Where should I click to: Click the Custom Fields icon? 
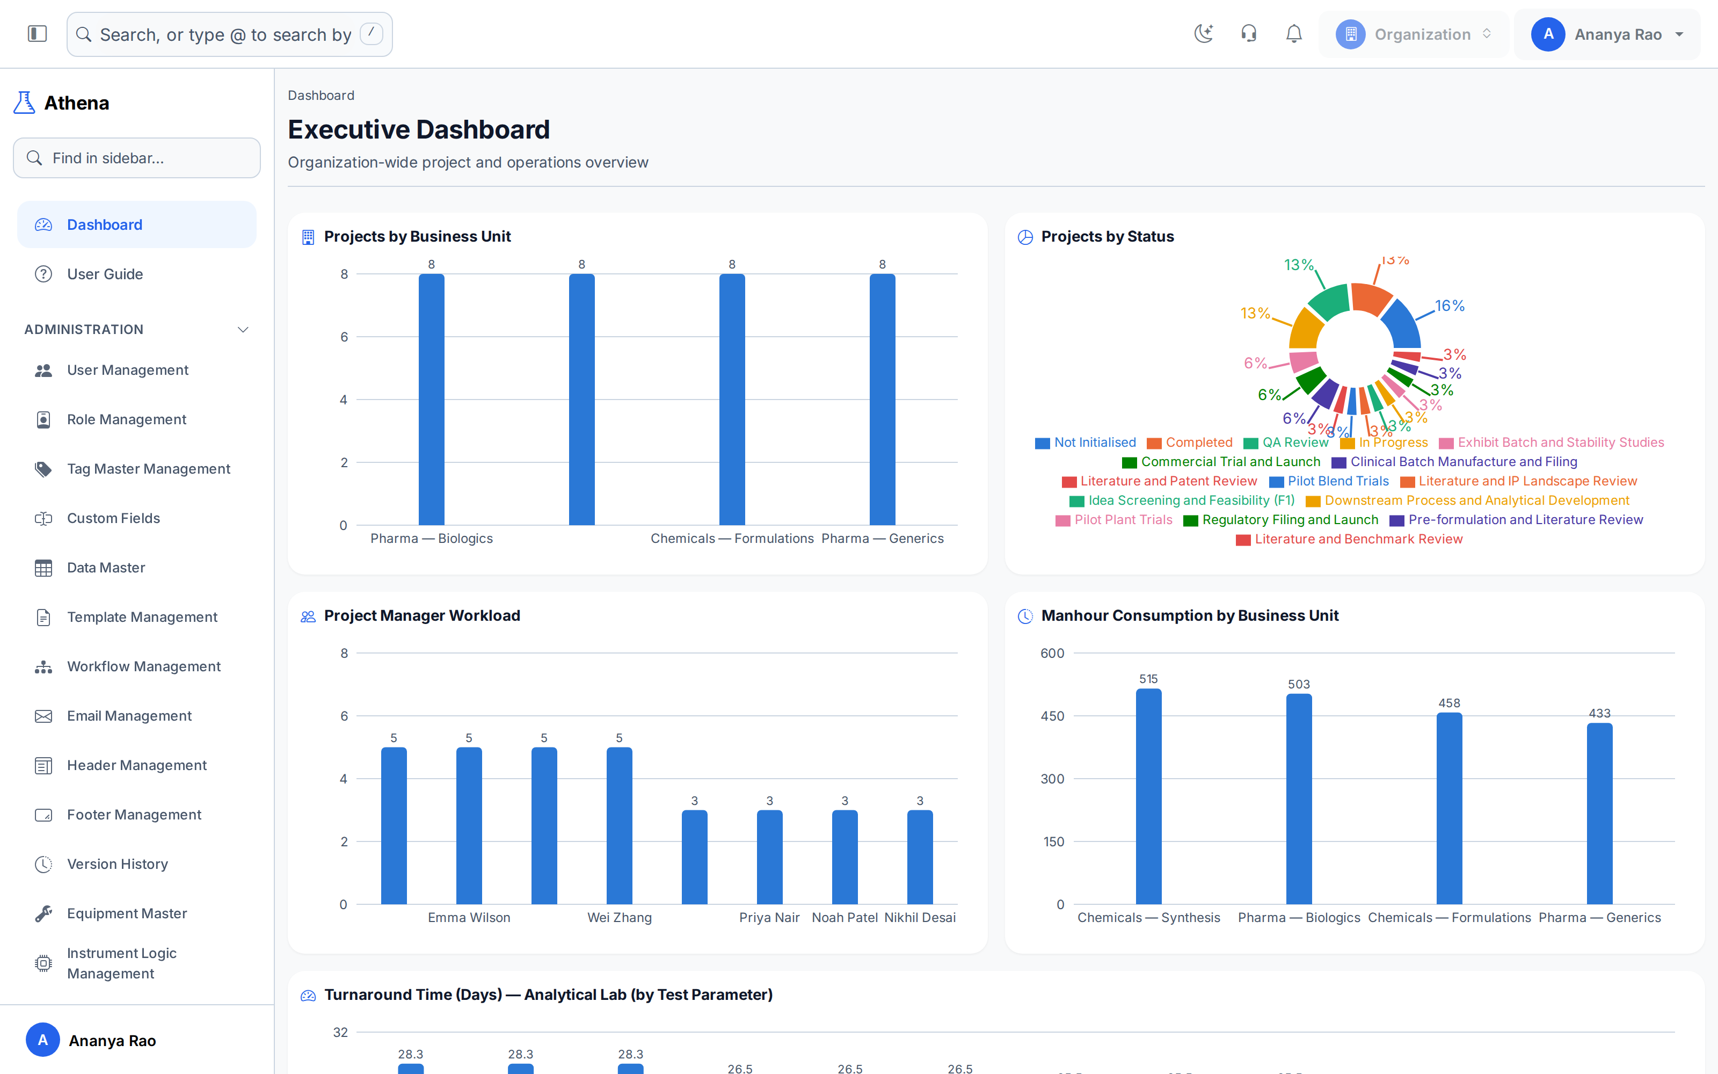click(x=43, y=519)
